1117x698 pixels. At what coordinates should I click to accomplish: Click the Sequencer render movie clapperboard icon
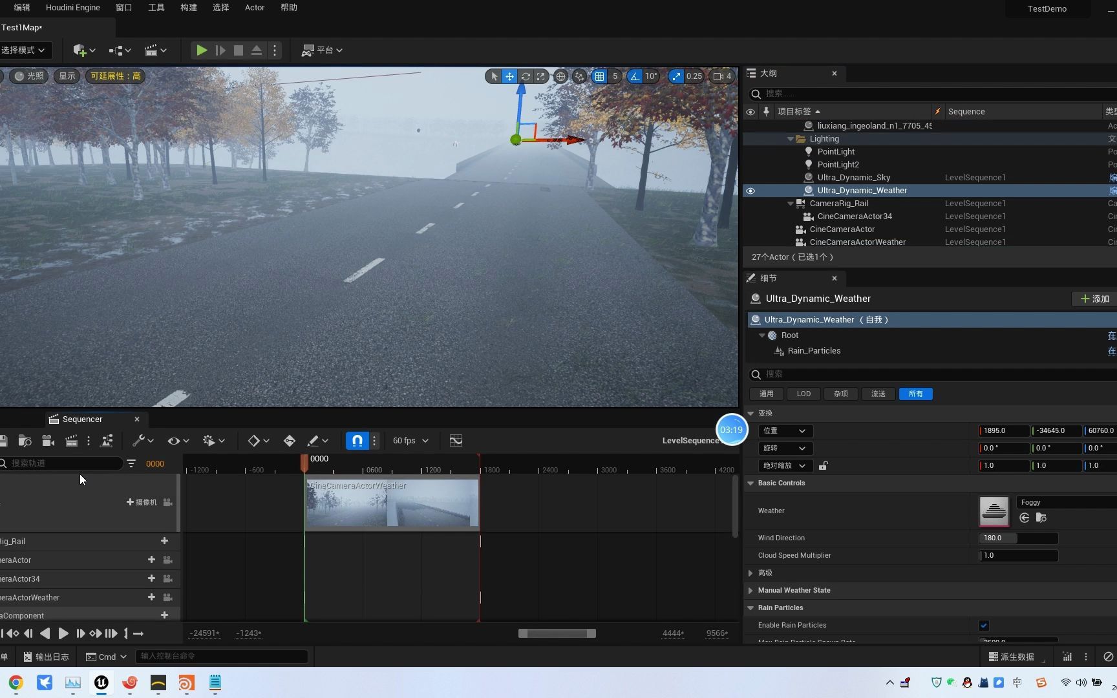pos(71,441)
